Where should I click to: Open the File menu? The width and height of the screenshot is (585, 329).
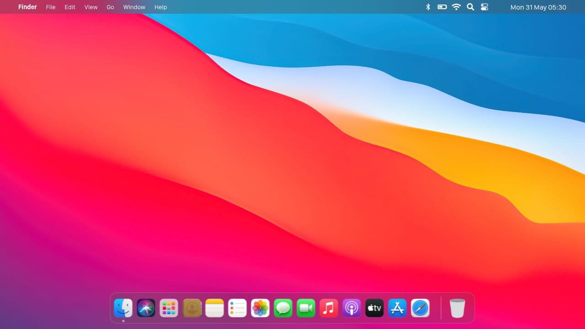[x=51, y=7]
